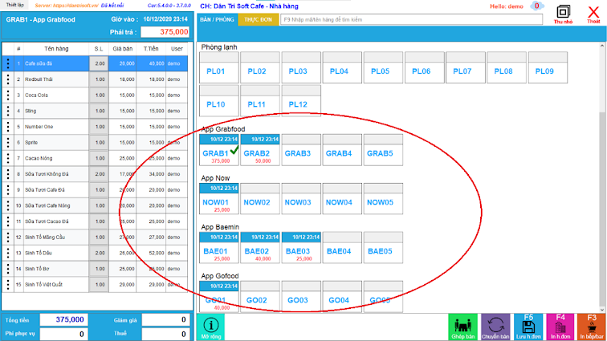Click the notification cloud badge showing 0

pos(537,6)
